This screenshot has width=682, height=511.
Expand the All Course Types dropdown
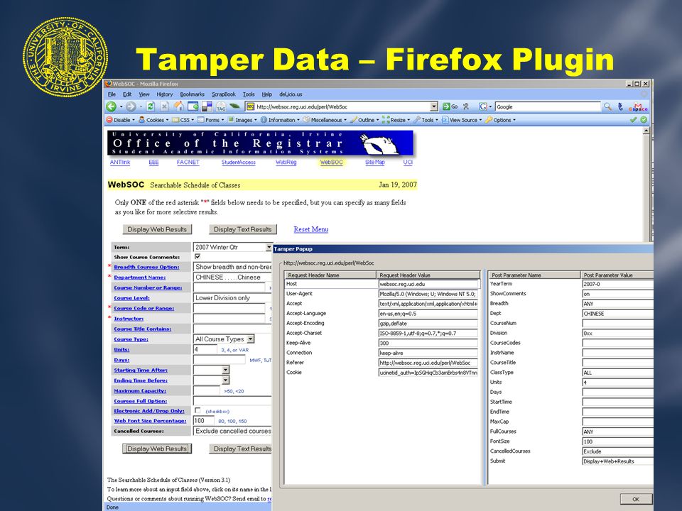coord(251,339)
